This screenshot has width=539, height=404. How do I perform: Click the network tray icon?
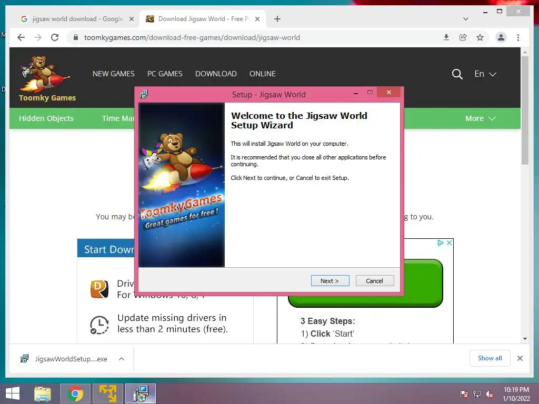(x=477, y=394)
